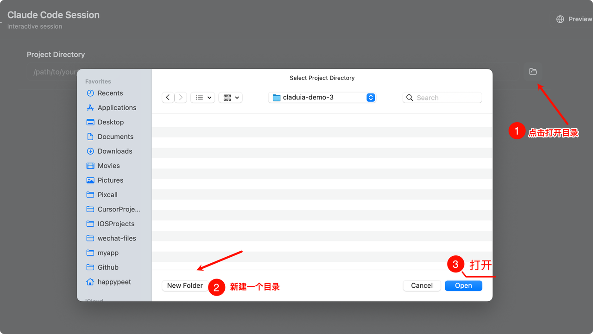Confirm with the Open button
593x334 pixels.
click(463, 286)
